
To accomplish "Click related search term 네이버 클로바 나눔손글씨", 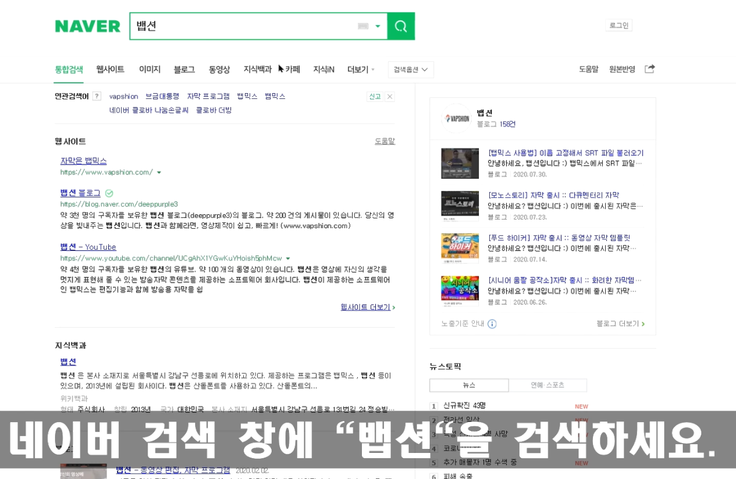I will pos(149,110).
